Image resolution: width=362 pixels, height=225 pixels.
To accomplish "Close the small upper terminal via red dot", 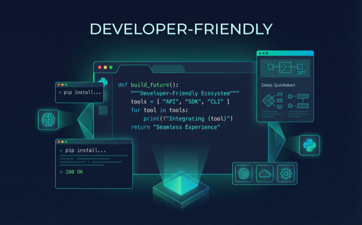I will [x=59, y=84].
